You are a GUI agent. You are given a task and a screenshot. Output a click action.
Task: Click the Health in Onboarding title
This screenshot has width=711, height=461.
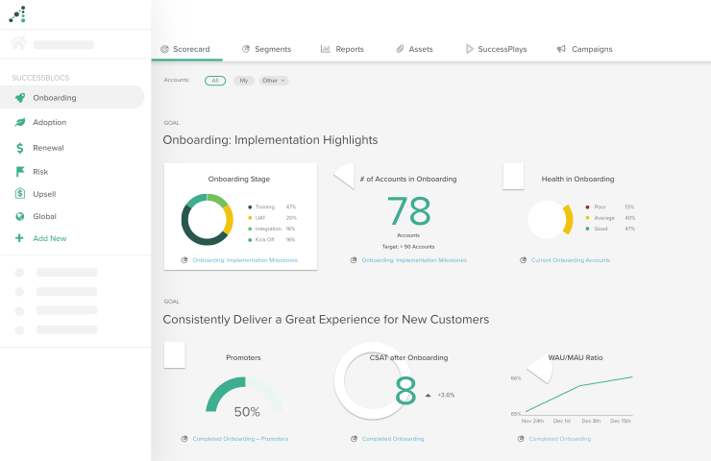click(577, 179)
